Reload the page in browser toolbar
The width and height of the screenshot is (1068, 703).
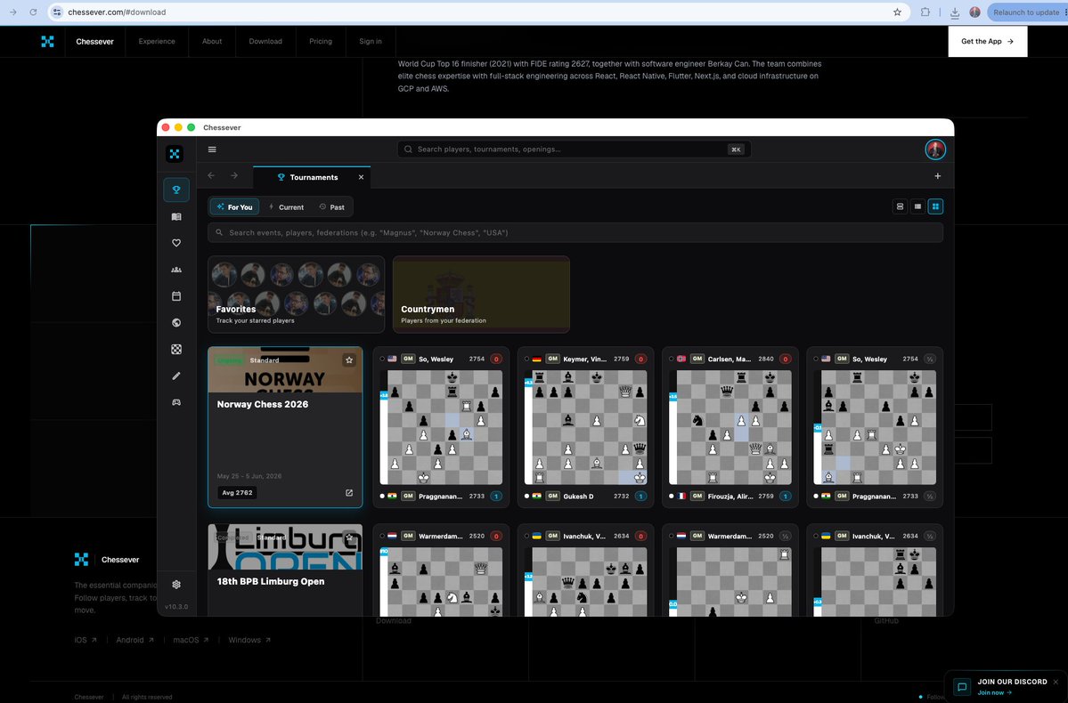click(x=33, y=12)
